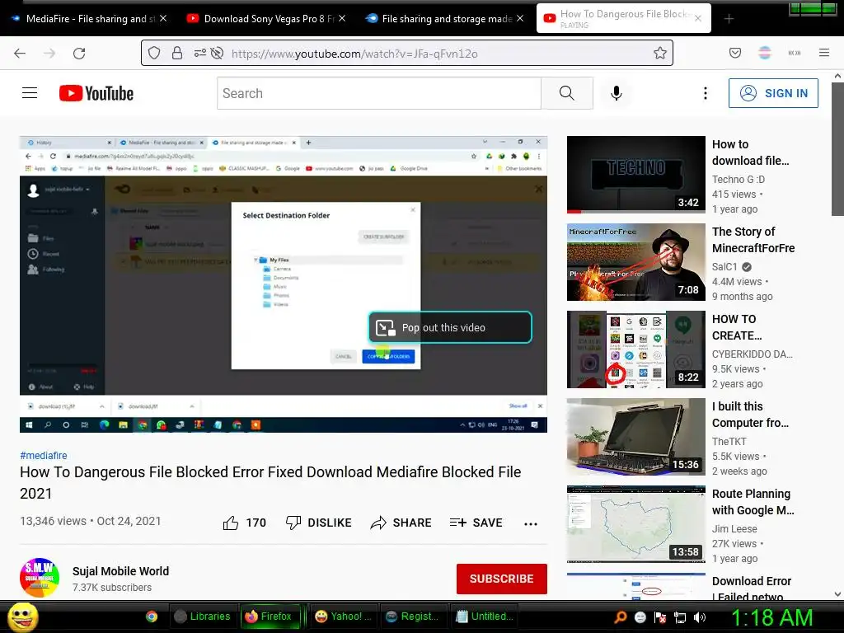View site security via padlock icon
The height and width of the screenshot is (633, 844).
point(177,54)
